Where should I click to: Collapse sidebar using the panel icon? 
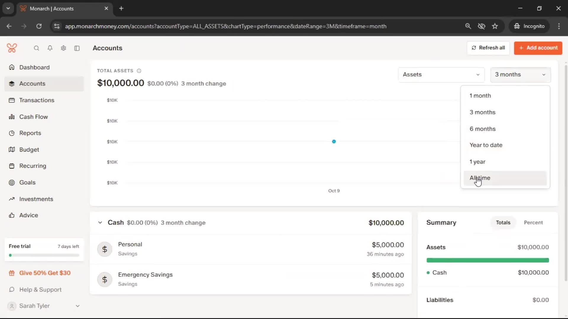click(77, 48)
